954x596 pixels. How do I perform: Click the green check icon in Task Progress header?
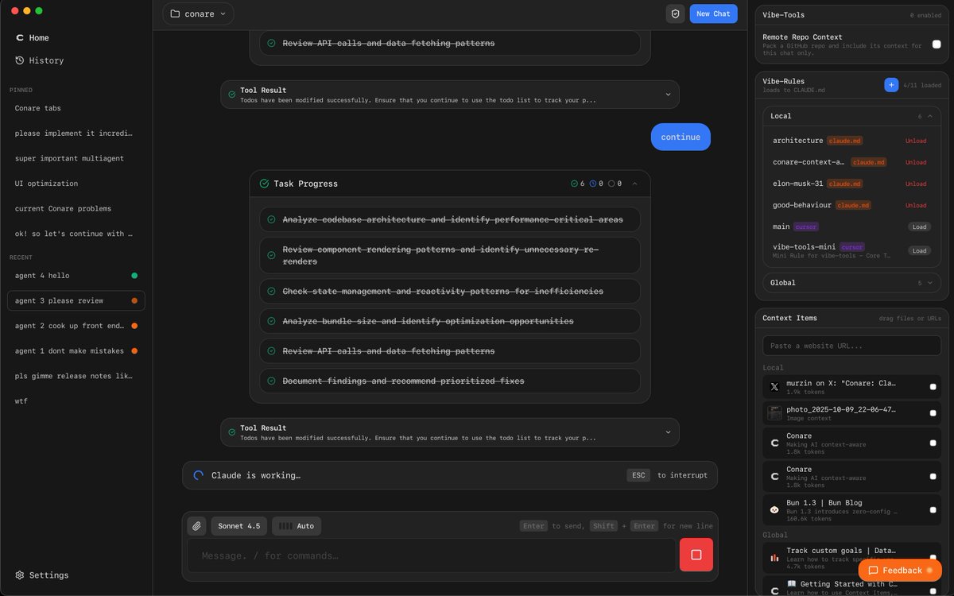click(264, 184)
